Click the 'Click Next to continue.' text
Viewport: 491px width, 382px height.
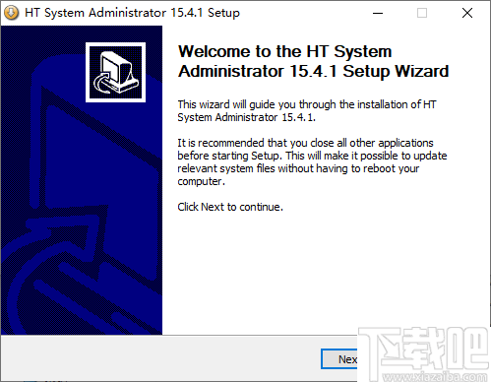click(230, 207)
